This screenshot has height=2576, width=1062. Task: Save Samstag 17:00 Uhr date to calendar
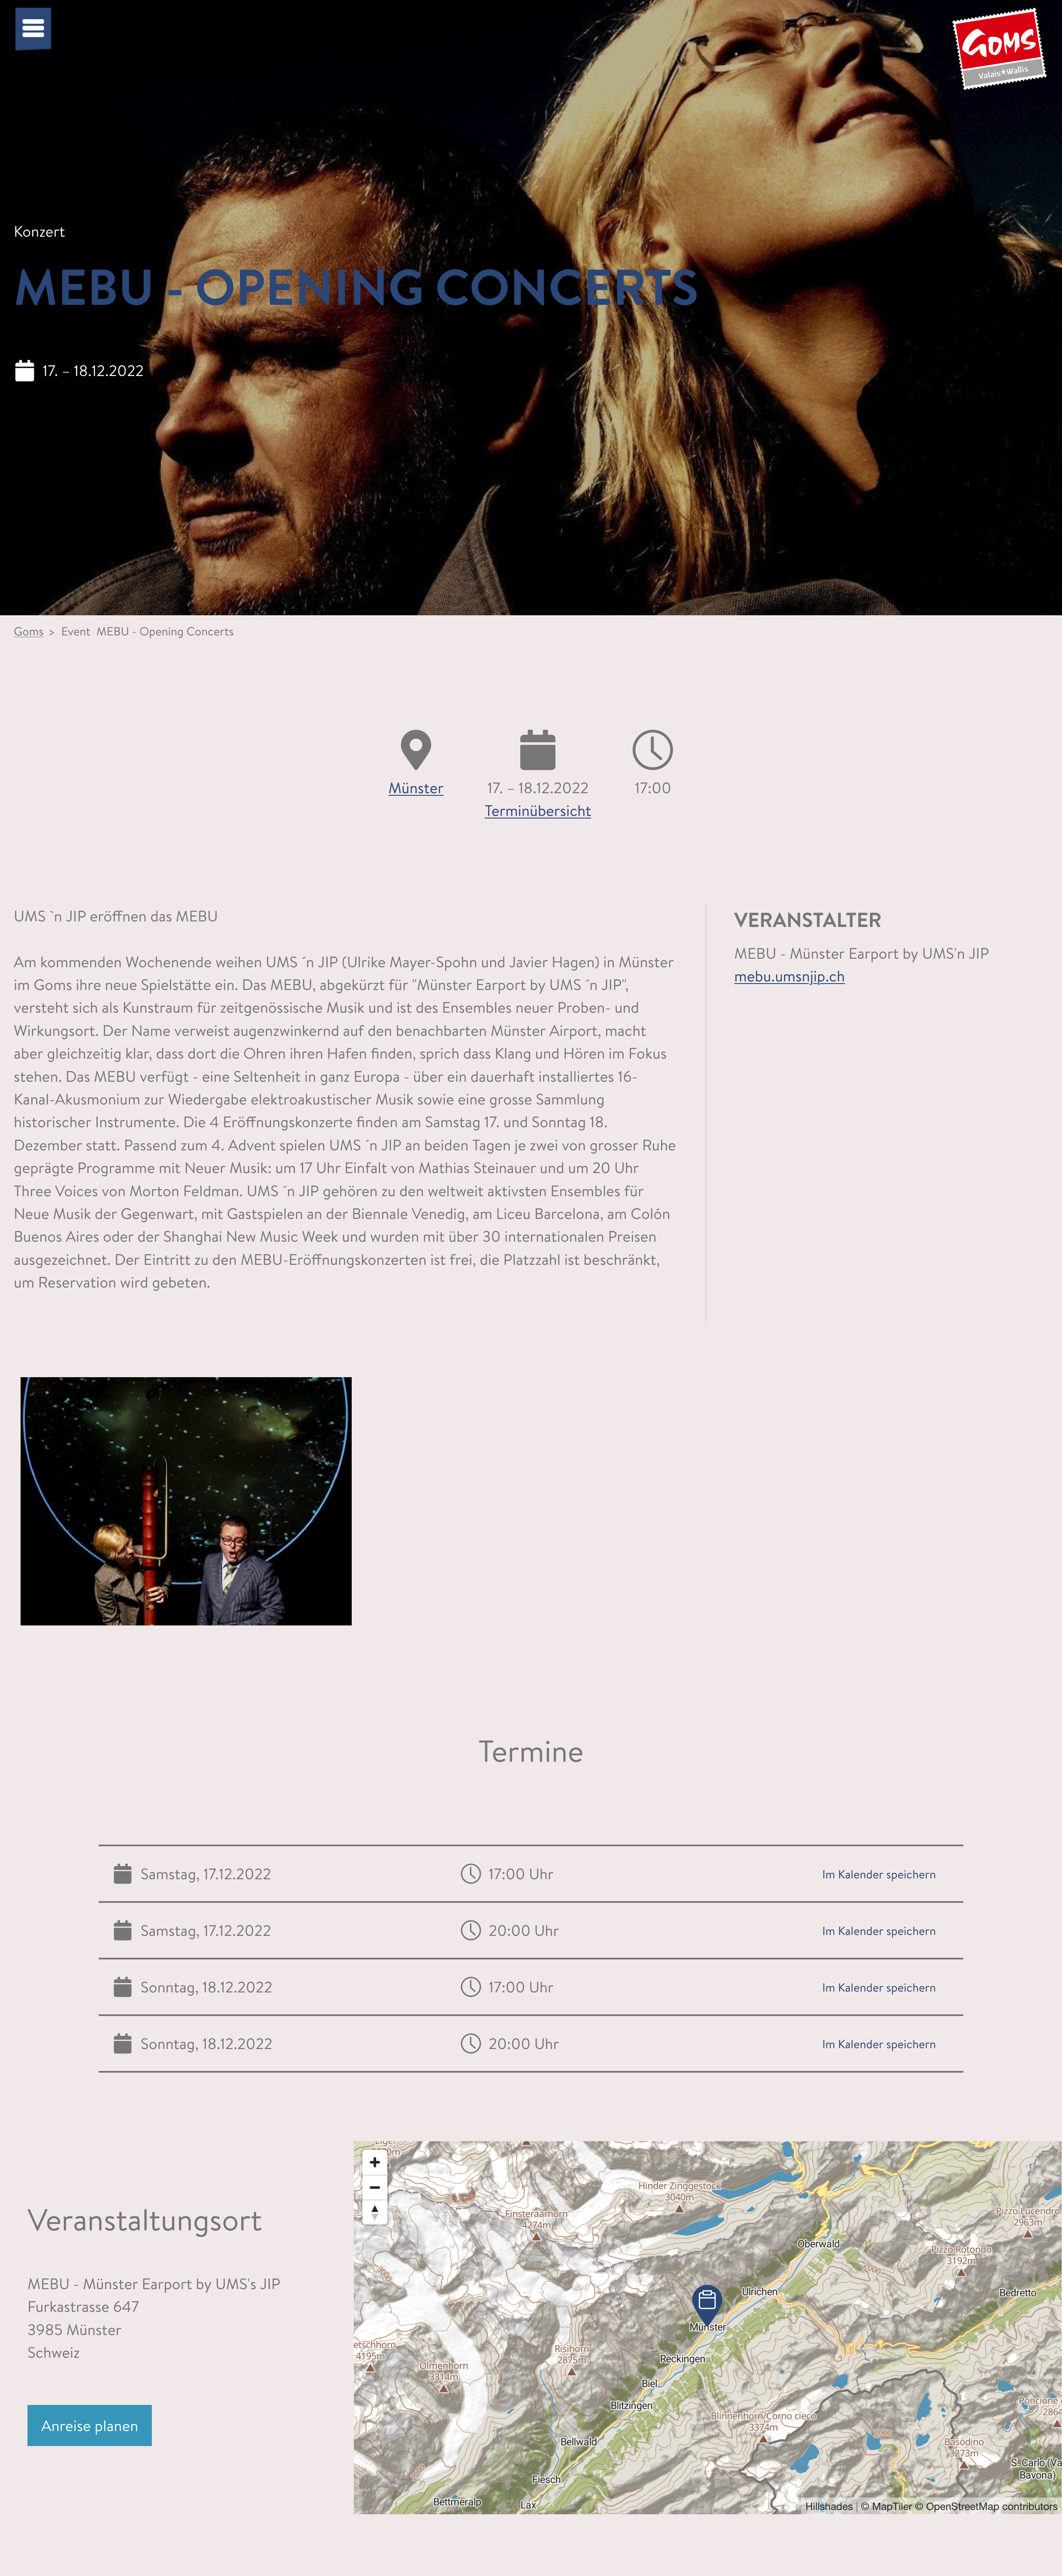pos(879,1875)
